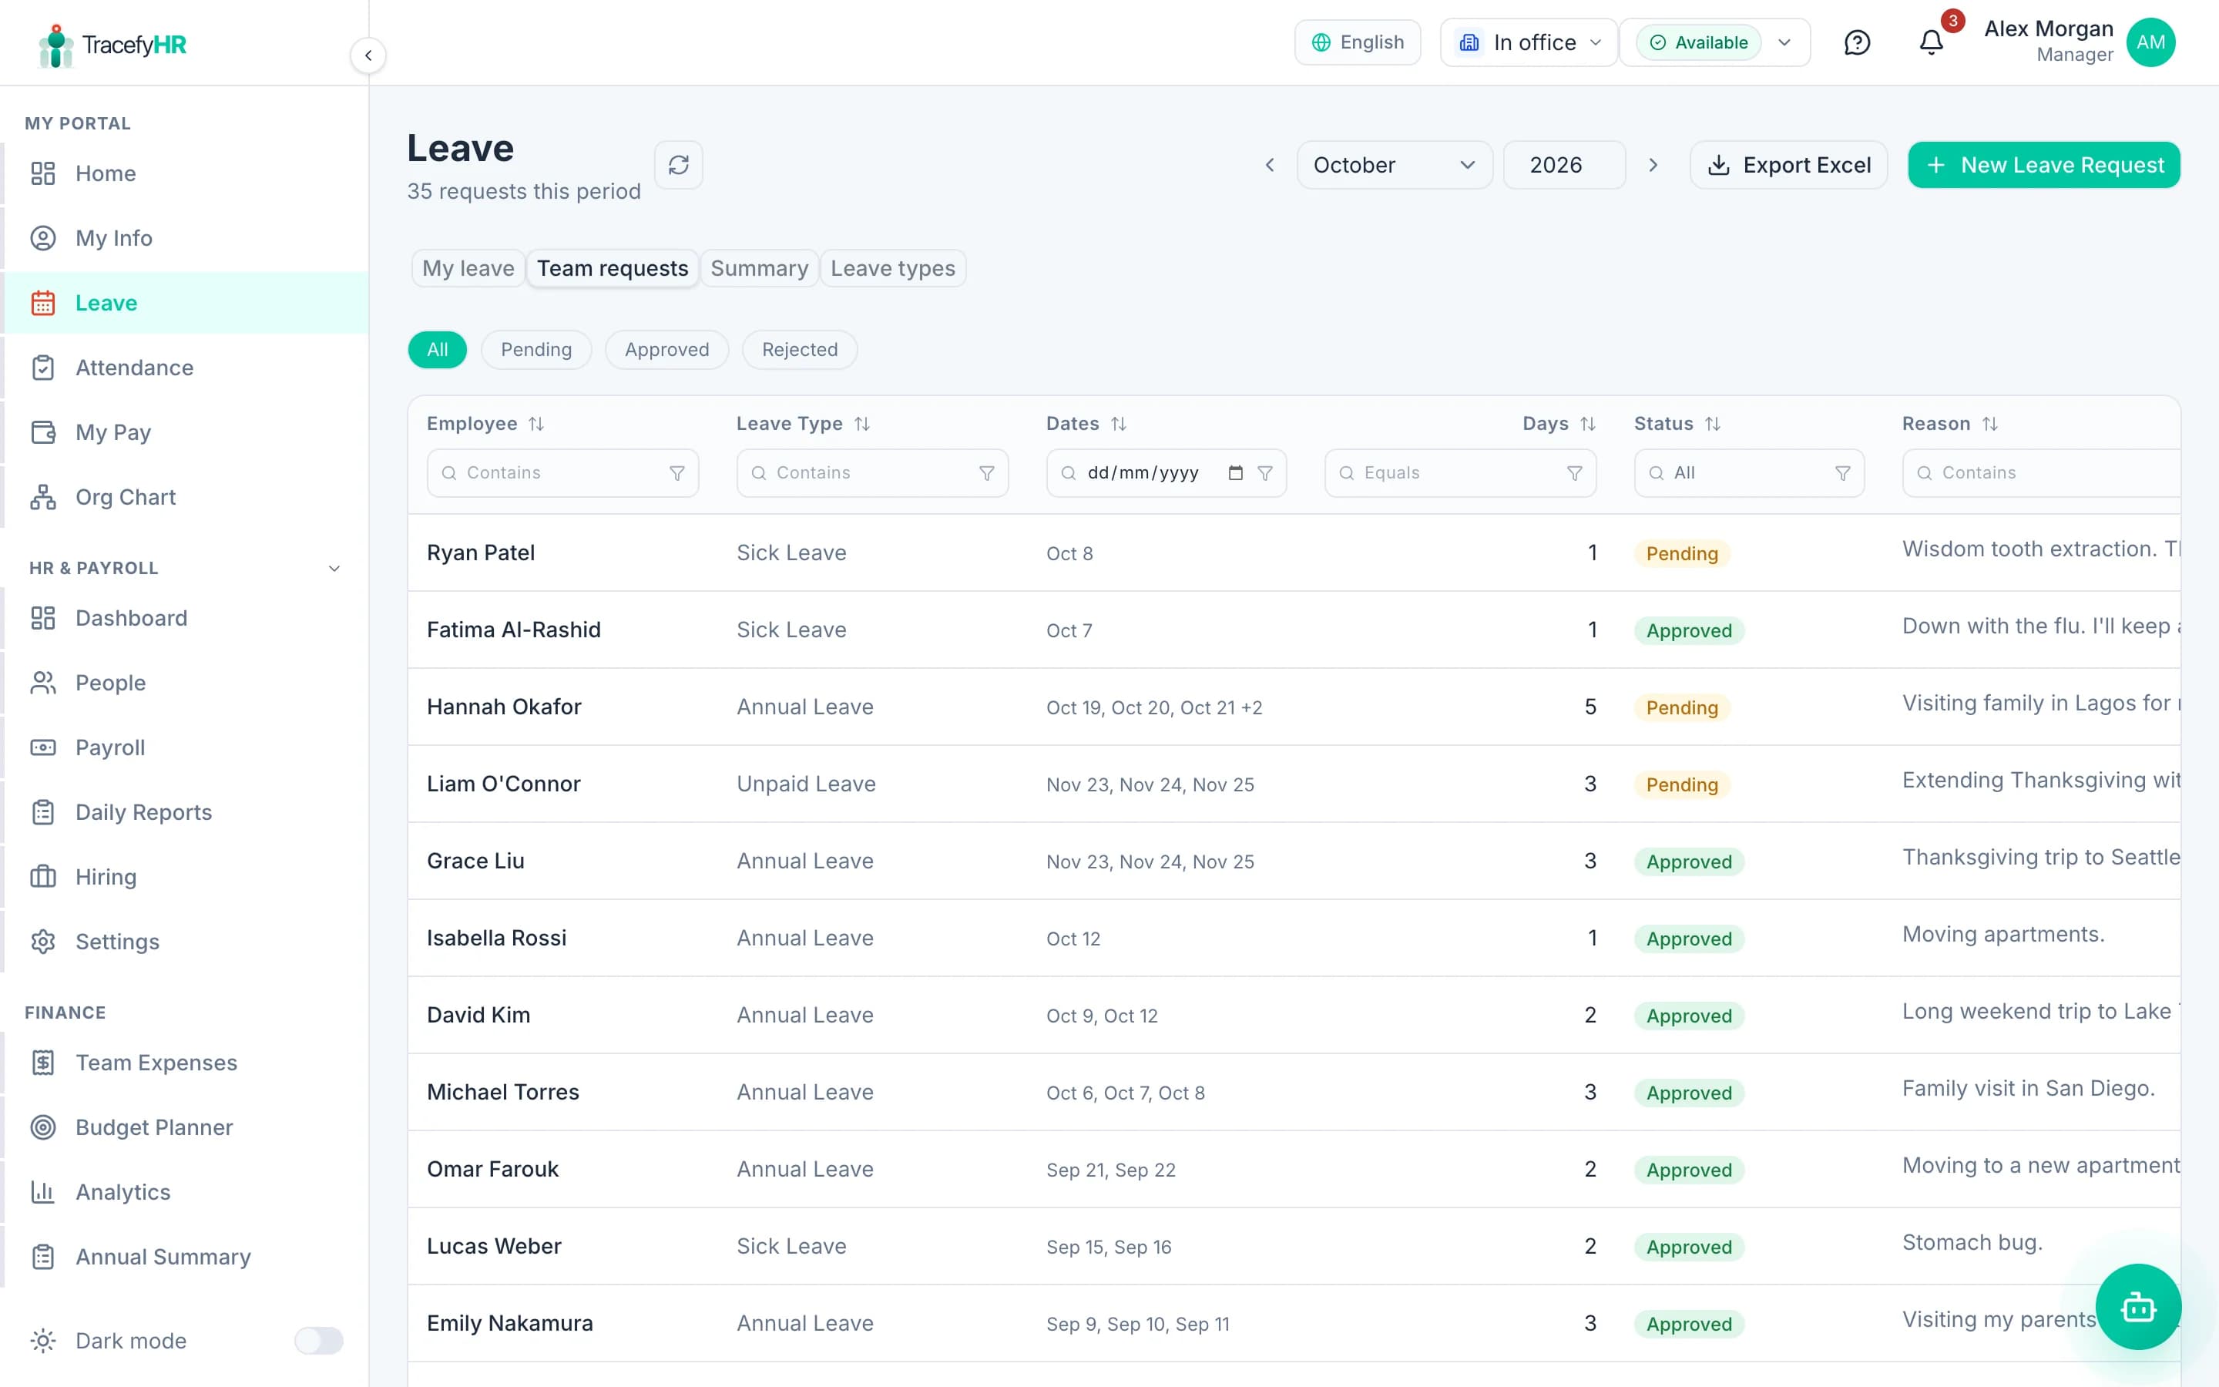
Task: Click the Employee Contains filter field
Action: (x=562, y=473)
